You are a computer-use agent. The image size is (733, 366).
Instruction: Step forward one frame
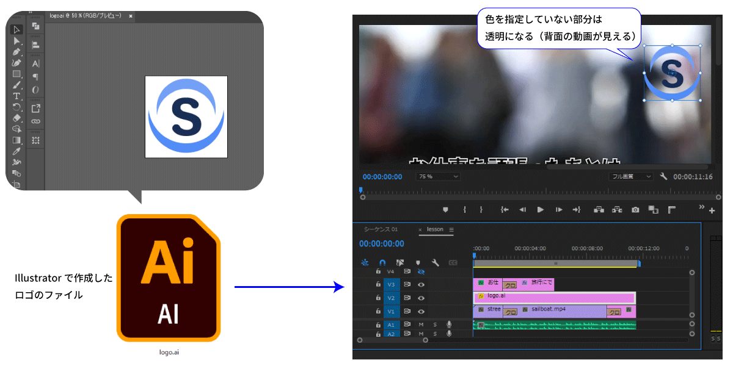[559, 209]
